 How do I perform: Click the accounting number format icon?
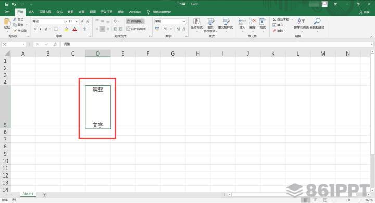pos(157,29)
